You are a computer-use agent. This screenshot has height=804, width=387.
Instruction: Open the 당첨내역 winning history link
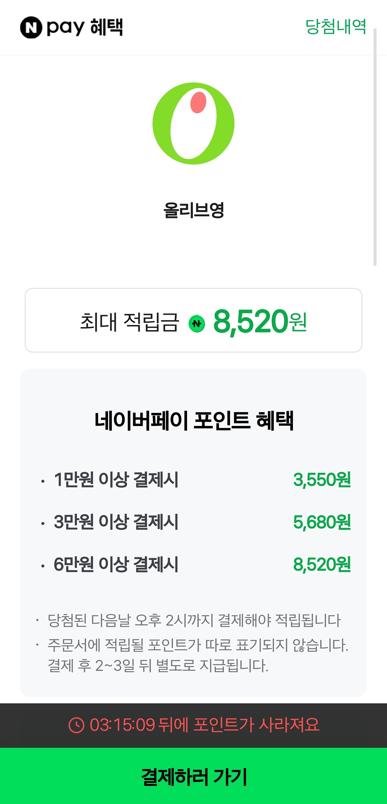335,26
